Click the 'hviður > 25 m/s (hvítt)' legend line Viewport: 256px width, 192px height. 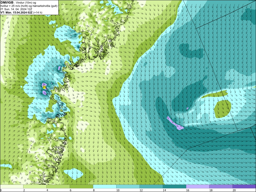coord(14,6)
